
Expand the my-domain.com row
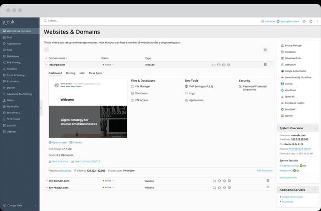click(47, 181)
